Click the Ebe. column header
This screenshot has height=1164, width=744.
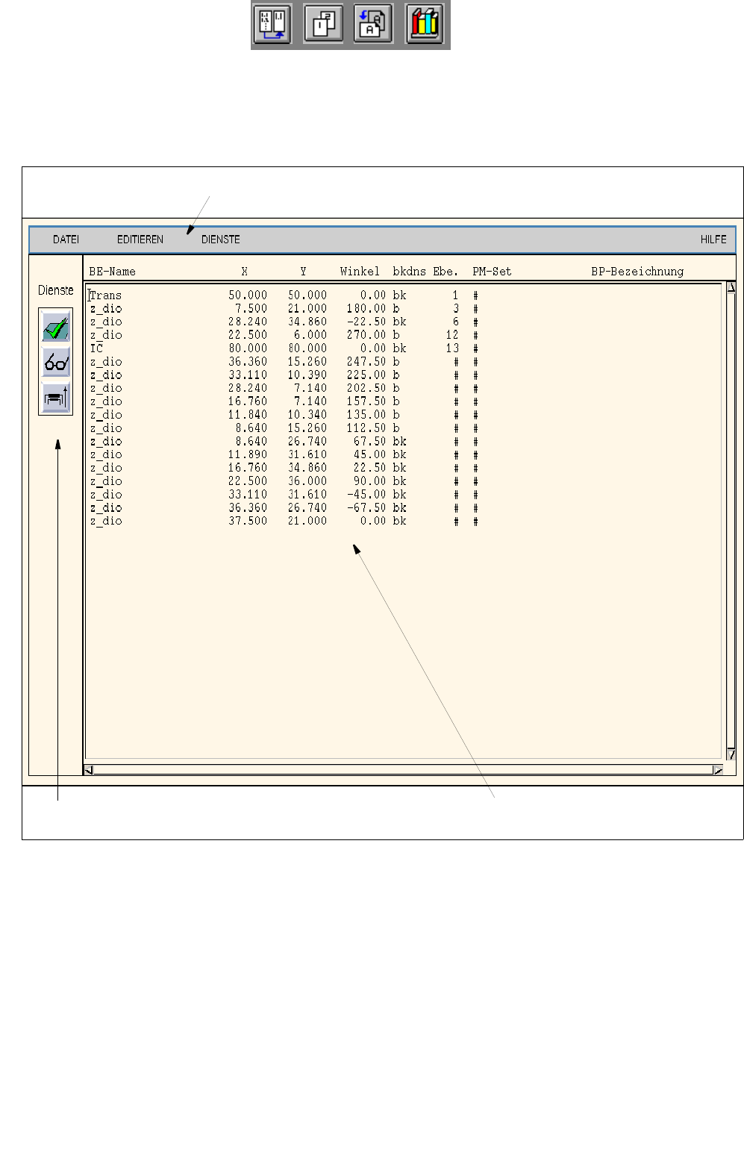coord(446,272)
